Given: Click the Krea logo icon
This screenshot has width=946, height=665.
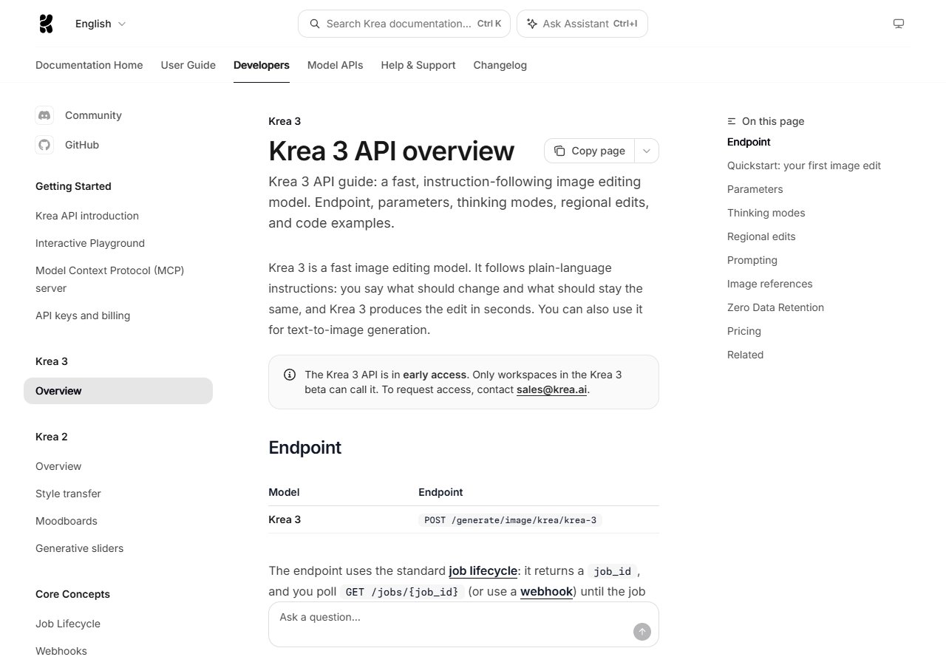Looking at the screenshot, I should tap(46, 24).
